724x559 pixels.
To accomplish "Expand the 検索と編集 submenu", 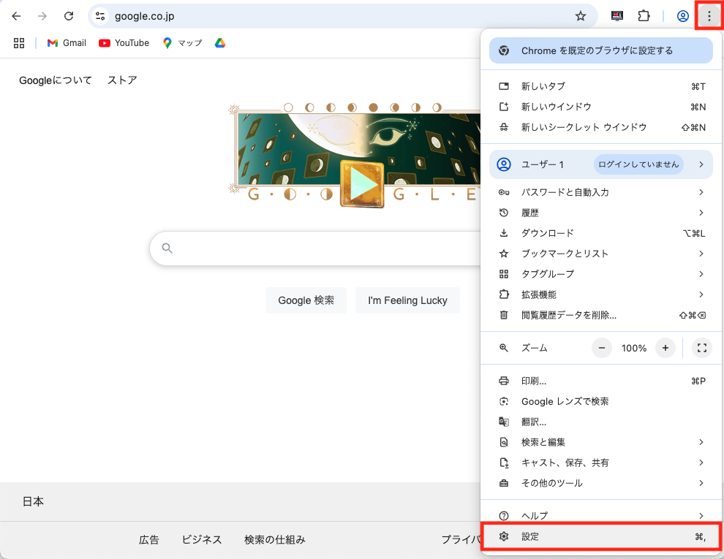I will click(600, 442).
